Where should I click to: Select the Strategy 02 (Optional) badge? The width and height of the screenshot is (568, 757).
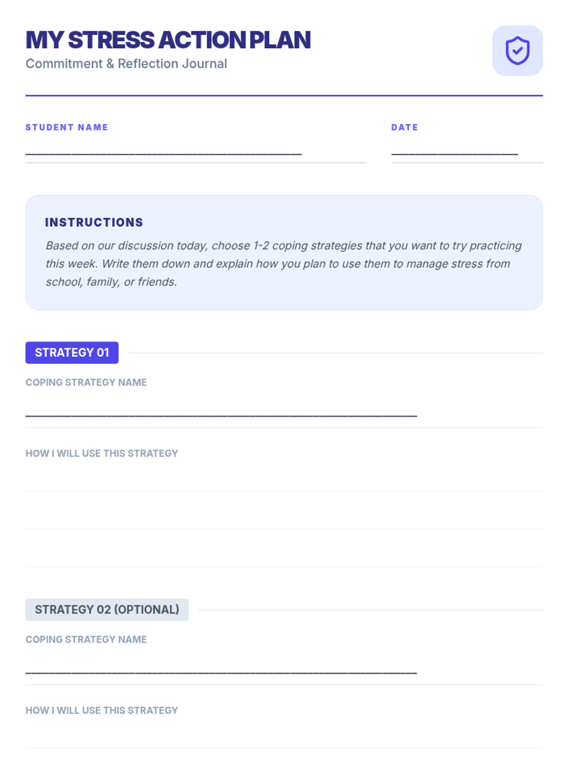pos(107,609)
